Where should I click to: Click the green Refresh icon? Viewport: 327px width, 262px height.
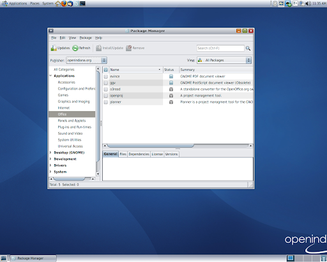tap(75, 48)
